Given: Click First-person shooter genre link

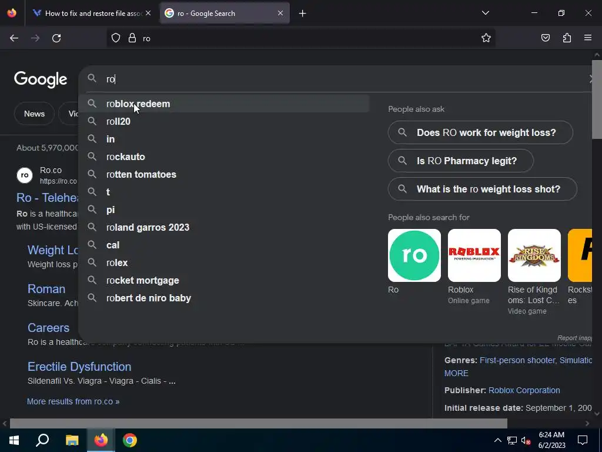Looking at the screenshot, I should (x=517, y=361).
